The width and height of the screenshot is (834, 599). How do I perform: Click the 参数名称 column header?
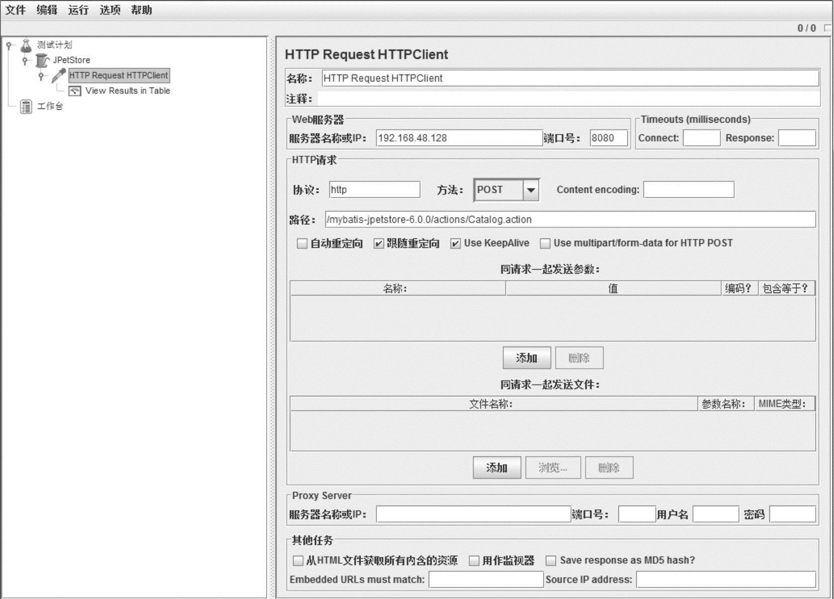click(x=726, y=404)
